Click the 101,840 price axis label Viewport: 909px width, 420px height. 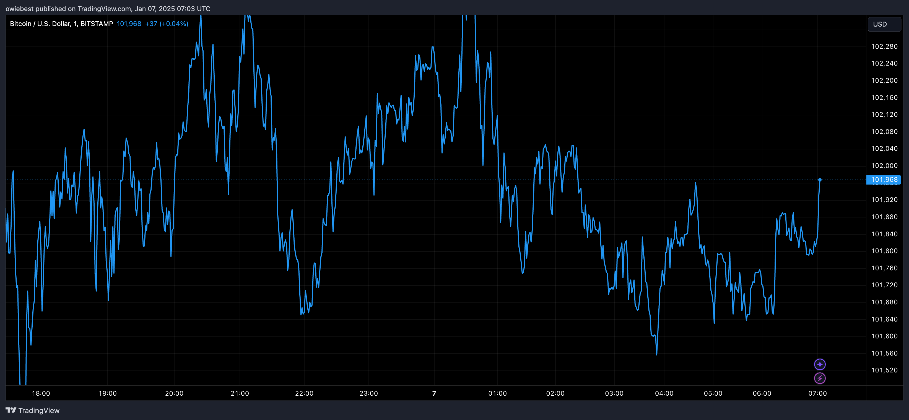pyautogui.click(x=884, y=234)
